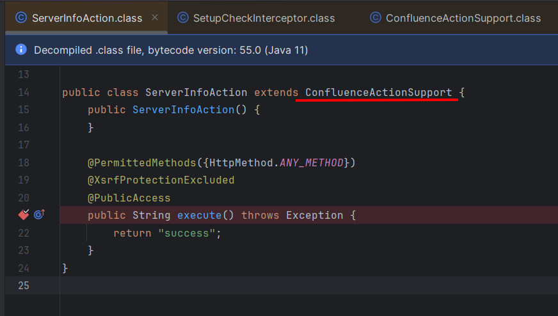Click ServerInfoAction class name on line 14
Image resolution: width=558 pixels, height=316 pixels.
pos(196,93)
